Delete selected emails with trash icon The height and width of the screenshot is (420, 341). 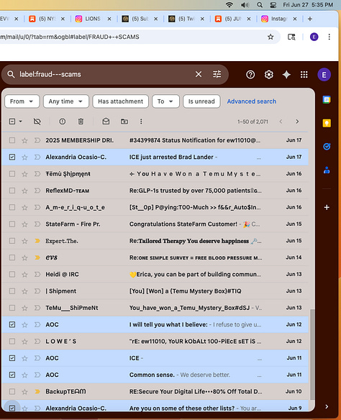pos(81,122)
